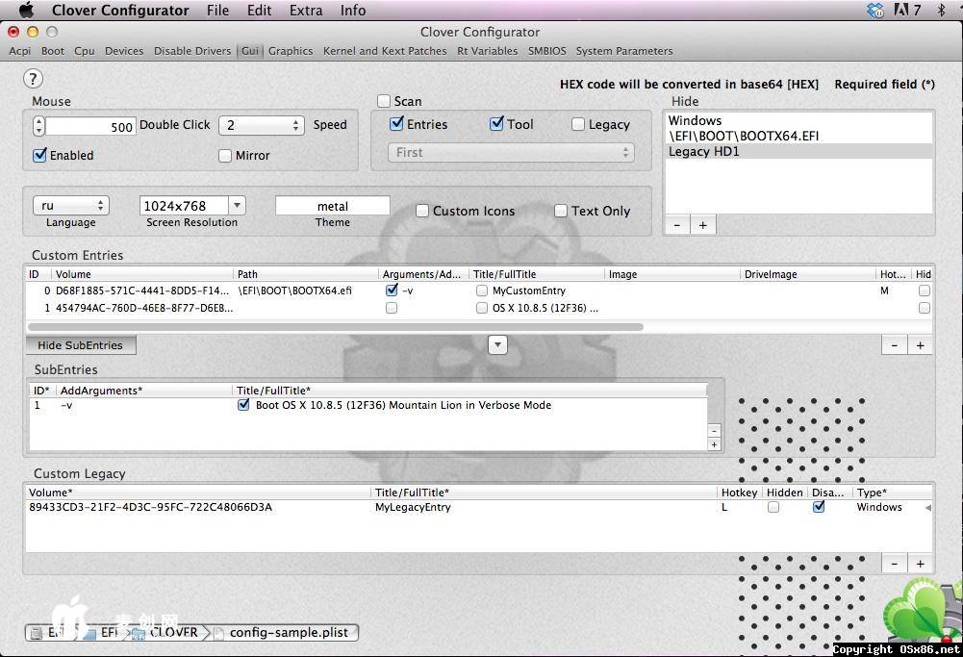Image resolution: width=963 pixels, height=657 pixels.
Task: Open the mouse Speed dropdown
Action: 261,125
